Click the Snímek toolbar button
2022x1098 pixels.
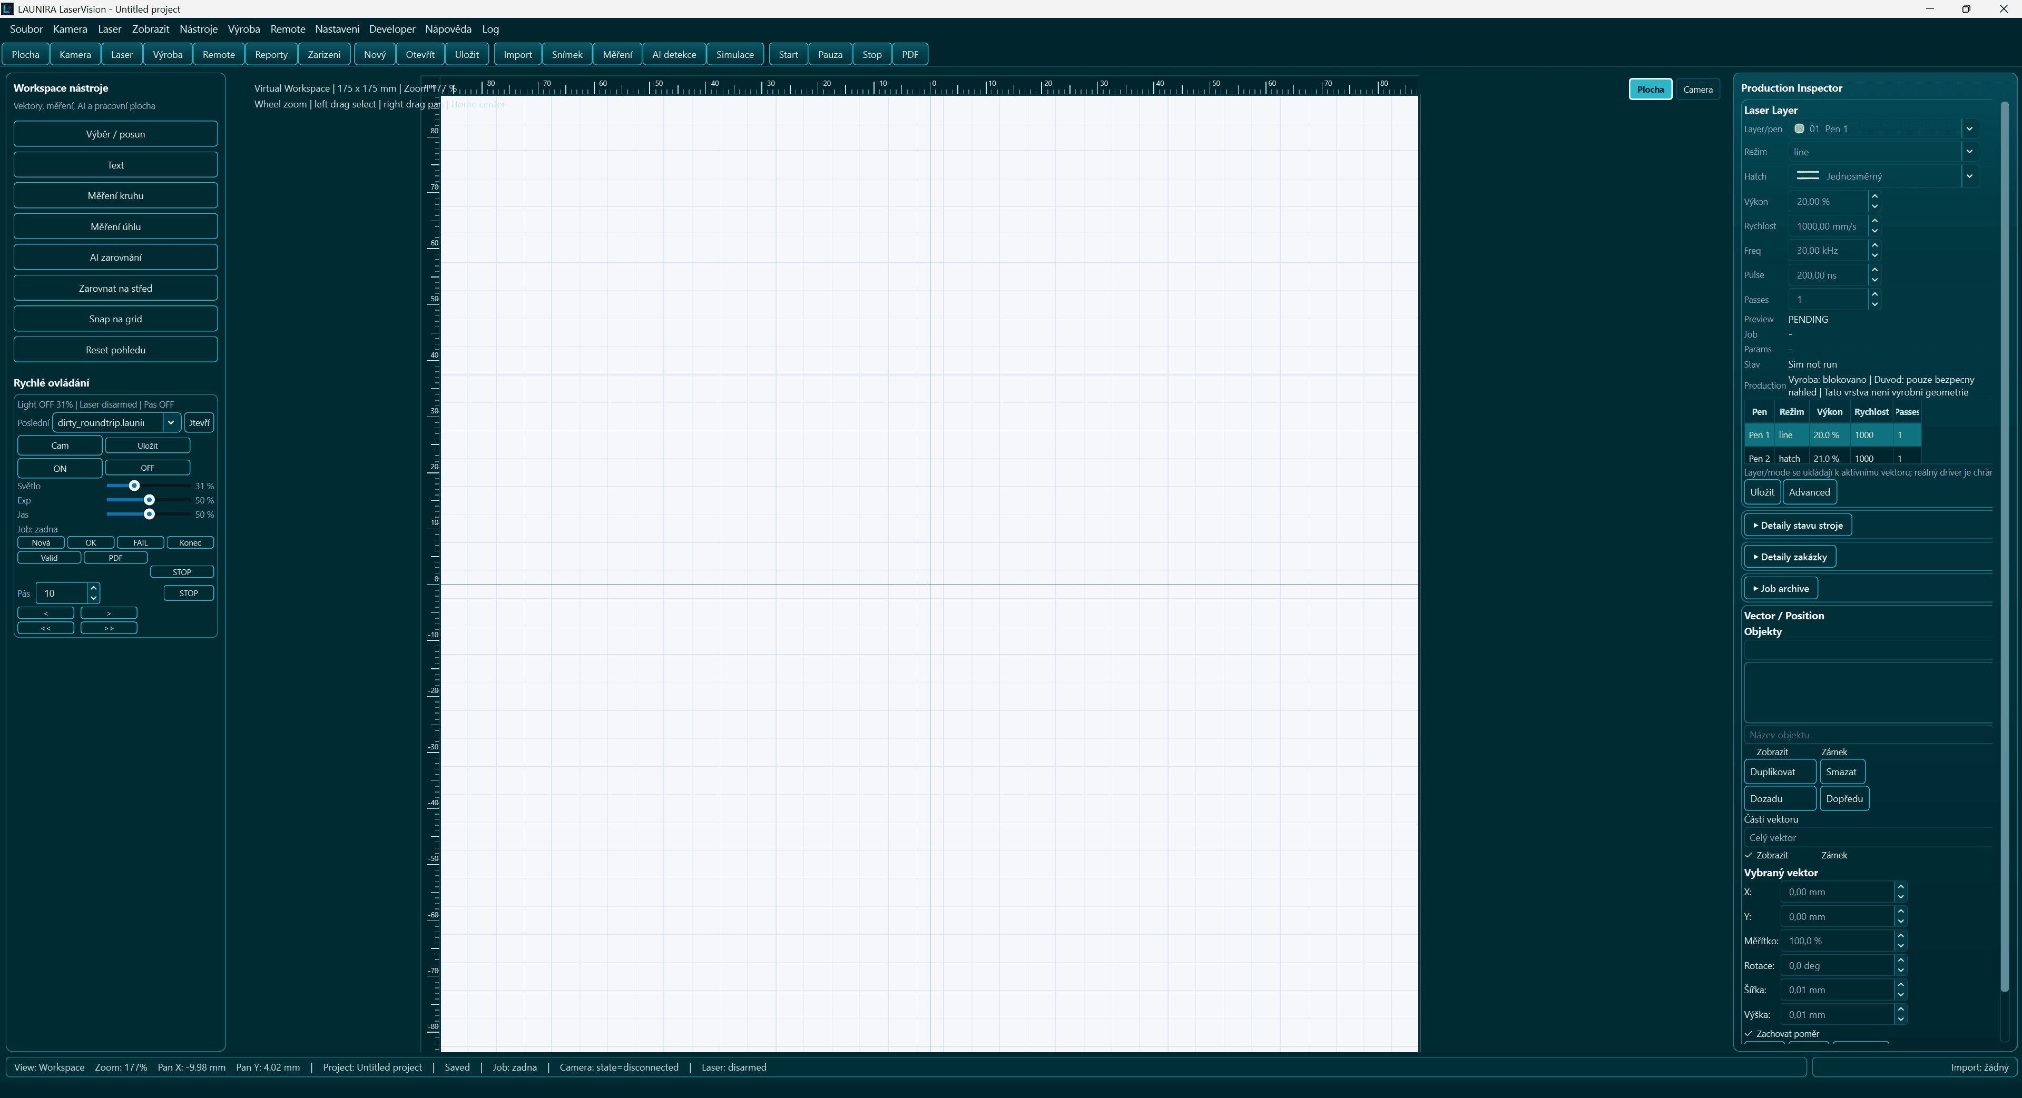click(567, 54)
